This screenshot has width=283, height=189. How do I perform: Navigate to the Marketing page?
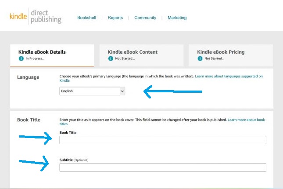(x=177, y=18)
